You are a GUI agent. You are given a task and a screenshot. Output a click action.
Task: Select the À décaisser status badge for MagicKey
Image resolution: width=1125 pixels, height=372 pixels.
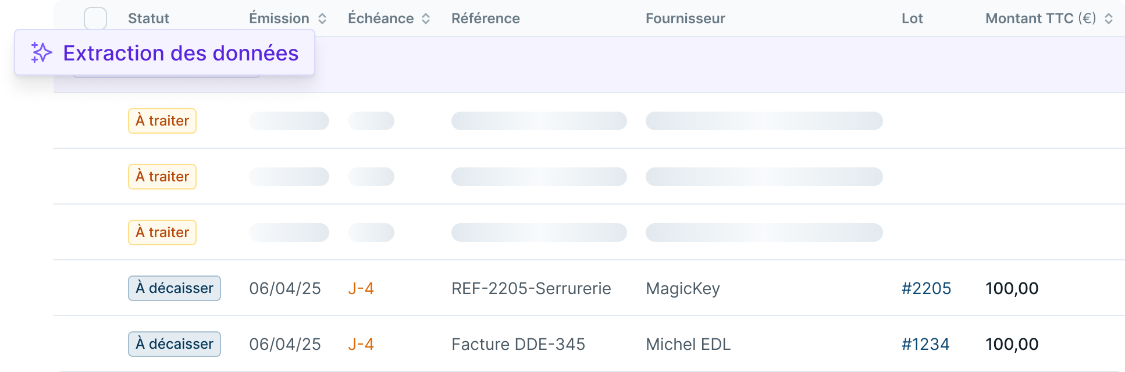(174, 288)
